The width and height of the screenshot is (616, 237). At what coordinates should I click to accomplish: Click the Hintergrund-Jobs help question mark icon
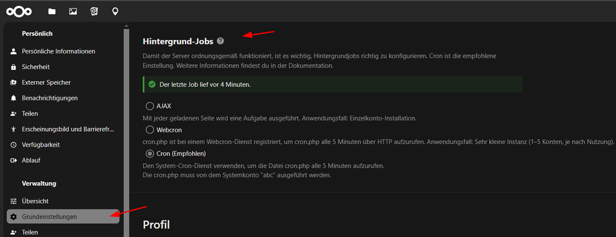pyautogui.click(x=221, y=41)
